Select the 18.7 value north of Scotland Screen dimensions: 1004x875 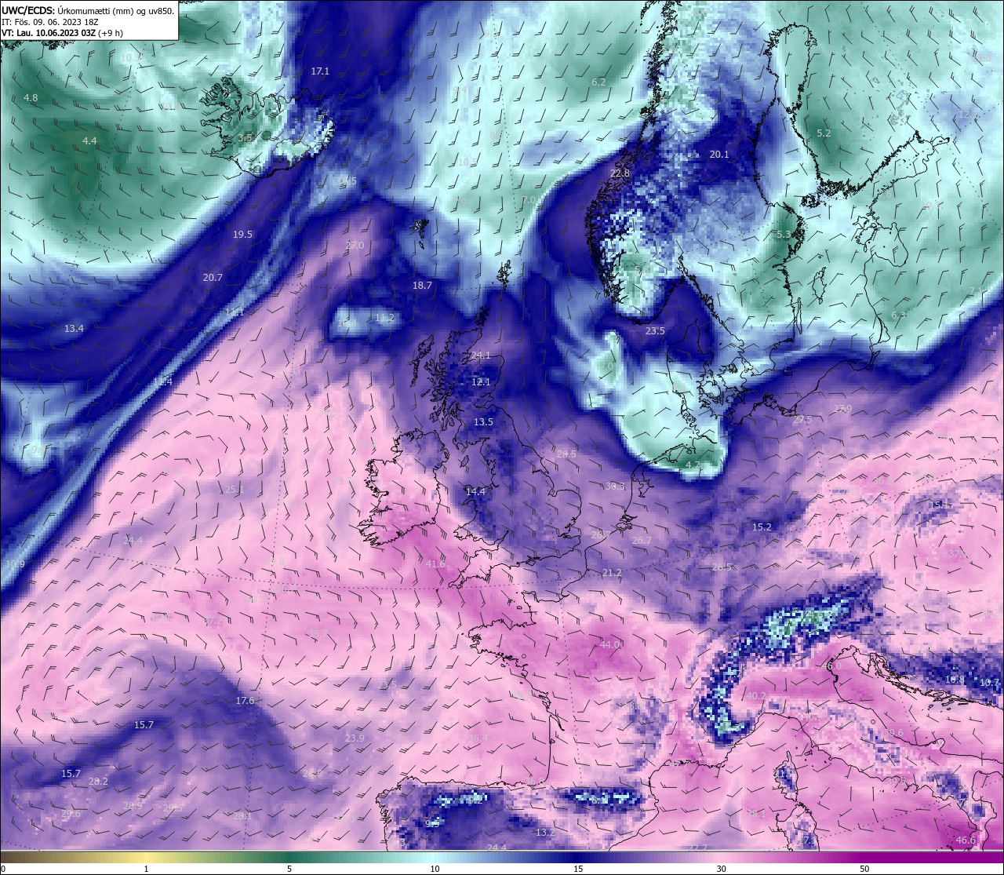[422, 285]
